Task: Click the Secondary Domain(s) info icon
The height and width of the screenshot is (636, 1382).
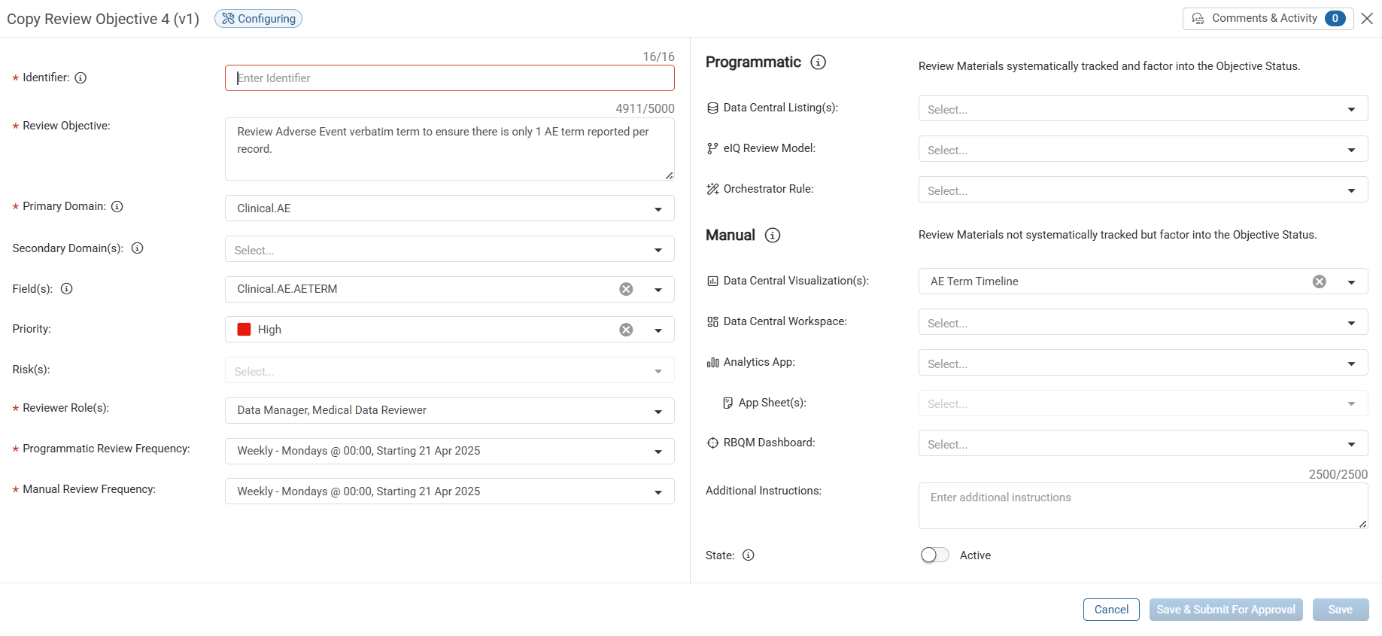Action: point(138,248)
